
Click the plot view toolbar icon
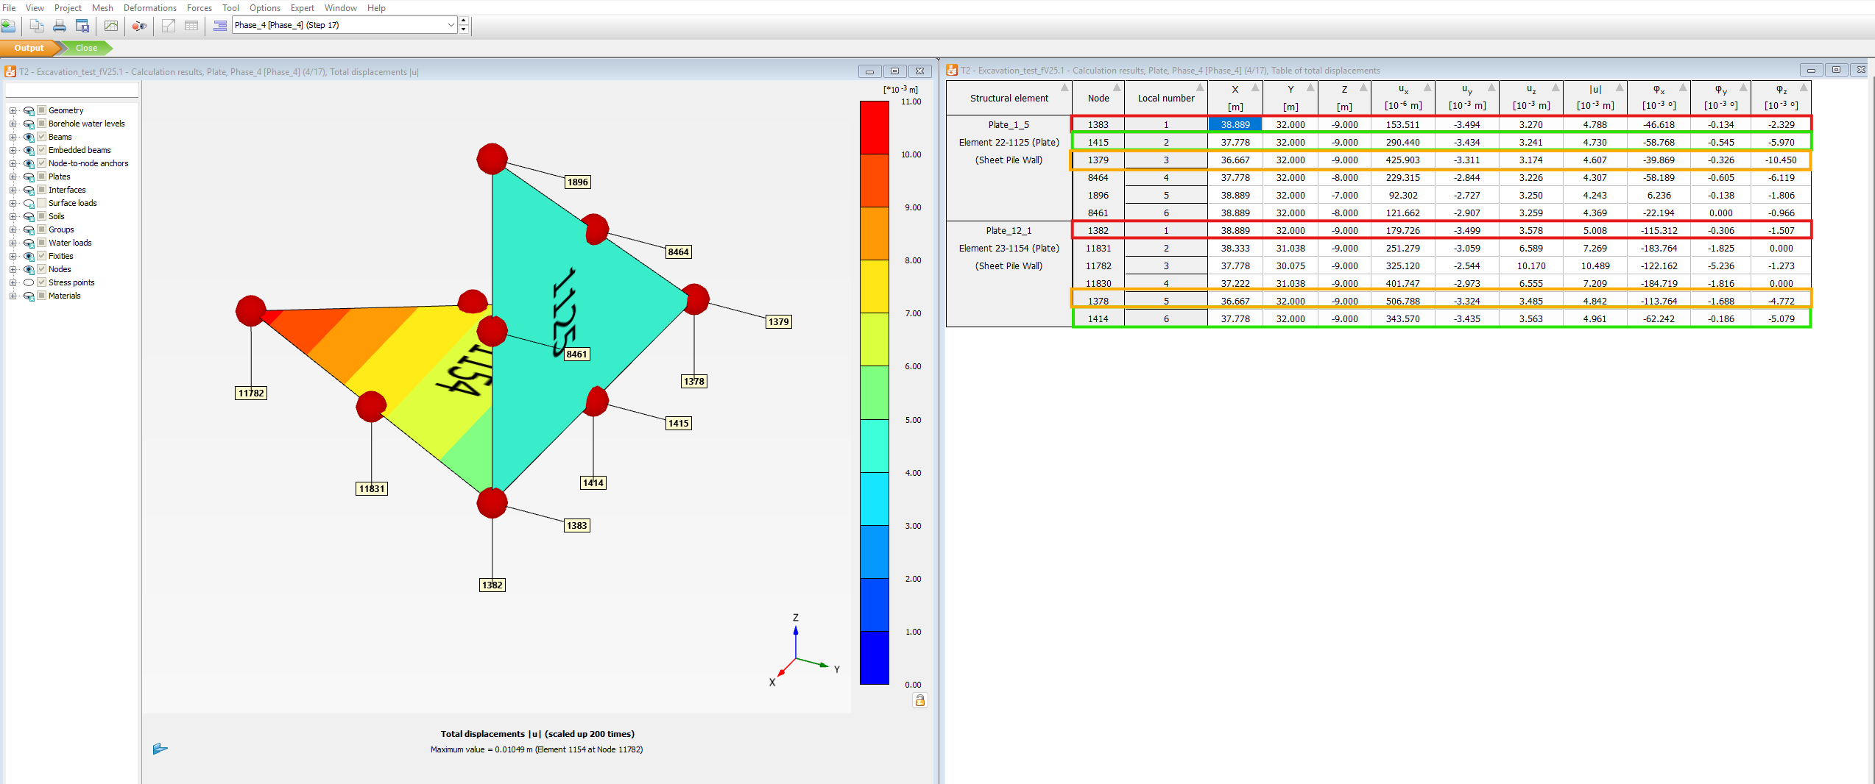point(169,26)
